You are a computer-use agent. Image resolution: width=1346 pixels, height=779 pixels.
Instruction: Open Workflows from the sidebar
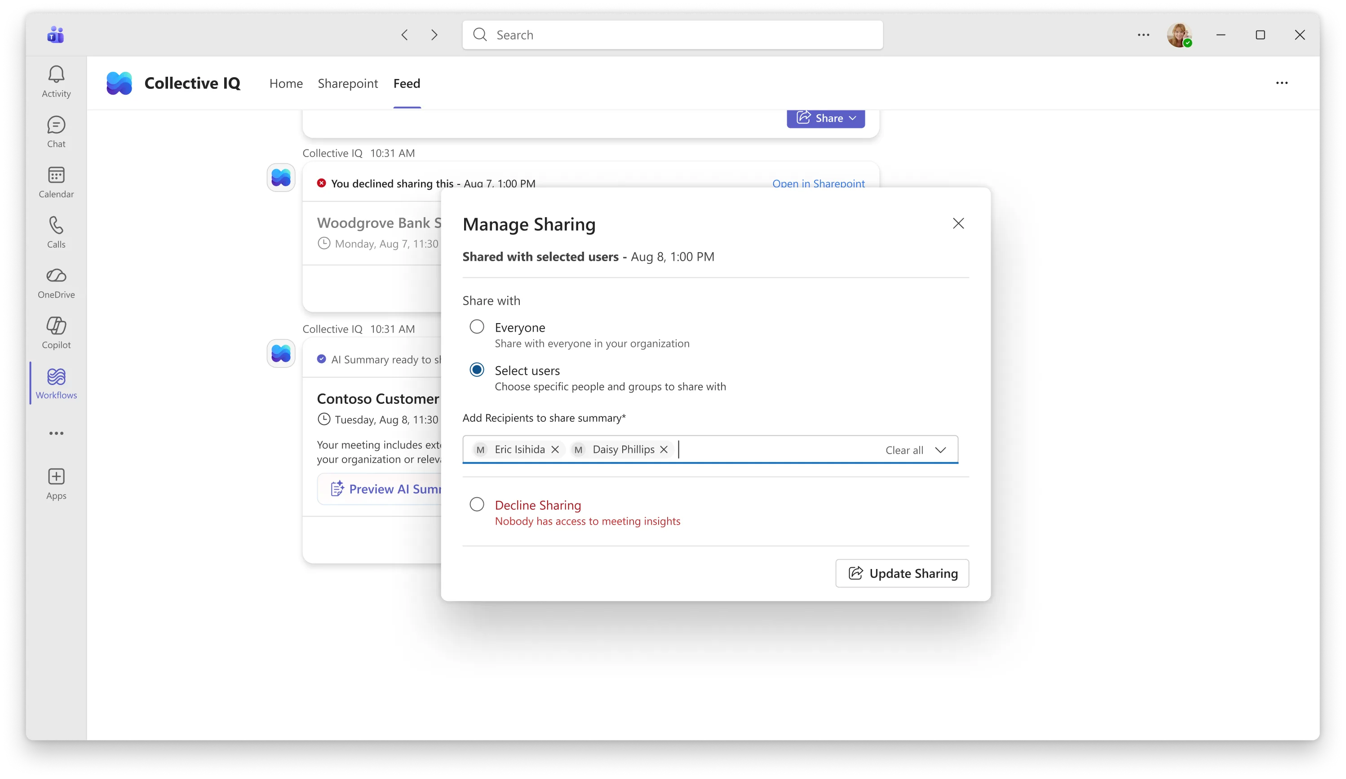56,383
